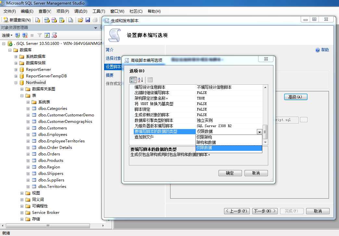Sort options grid alphabetically (A-Z icon)
Screen dimensions: 339x236
[x=141, y=80]
